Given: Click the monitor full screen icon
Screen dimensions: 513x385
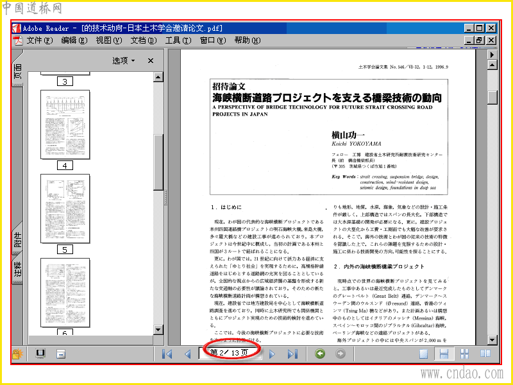Looking at the screenshot, I should (40, 354).
